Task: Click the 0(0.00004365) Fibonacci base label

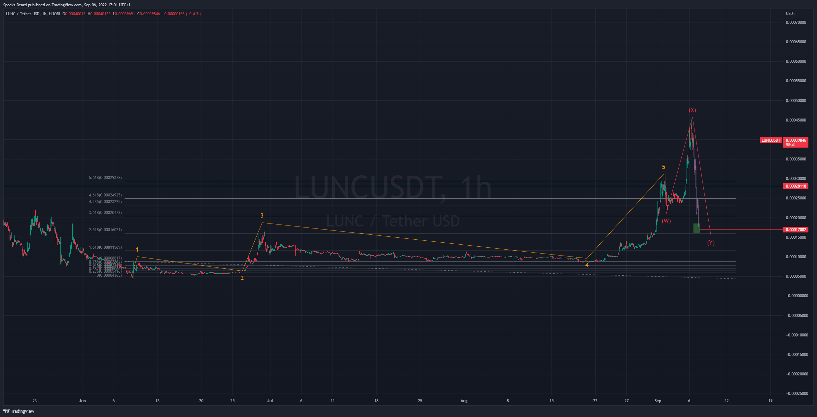Action: coord(109,275)
